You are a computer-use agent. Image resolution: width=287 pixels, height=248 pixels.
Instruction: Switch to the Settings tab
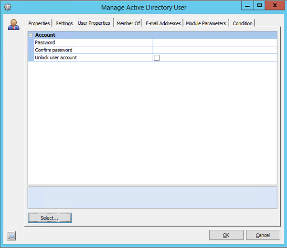click(64, 23)
